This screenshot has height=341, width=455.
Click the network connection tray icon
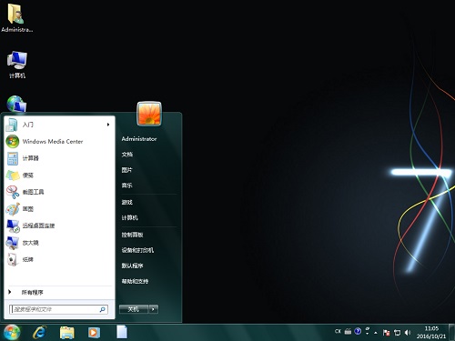(397, 333)
